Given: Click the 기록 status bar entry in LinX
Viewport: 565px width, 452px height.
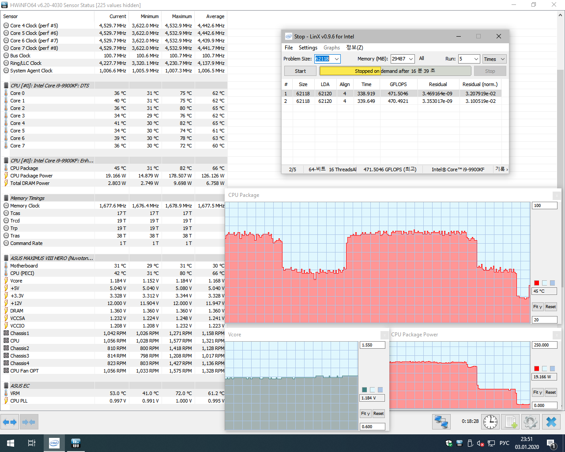Looking at the screenshot, I should pyautogui.click(x=501, y=169).
